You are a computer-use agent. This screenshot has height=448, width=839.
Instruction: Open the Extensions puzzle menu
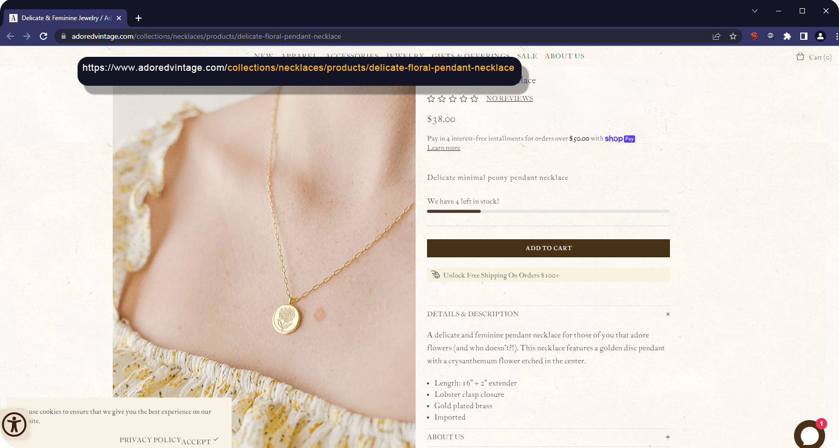click(787, 36)
